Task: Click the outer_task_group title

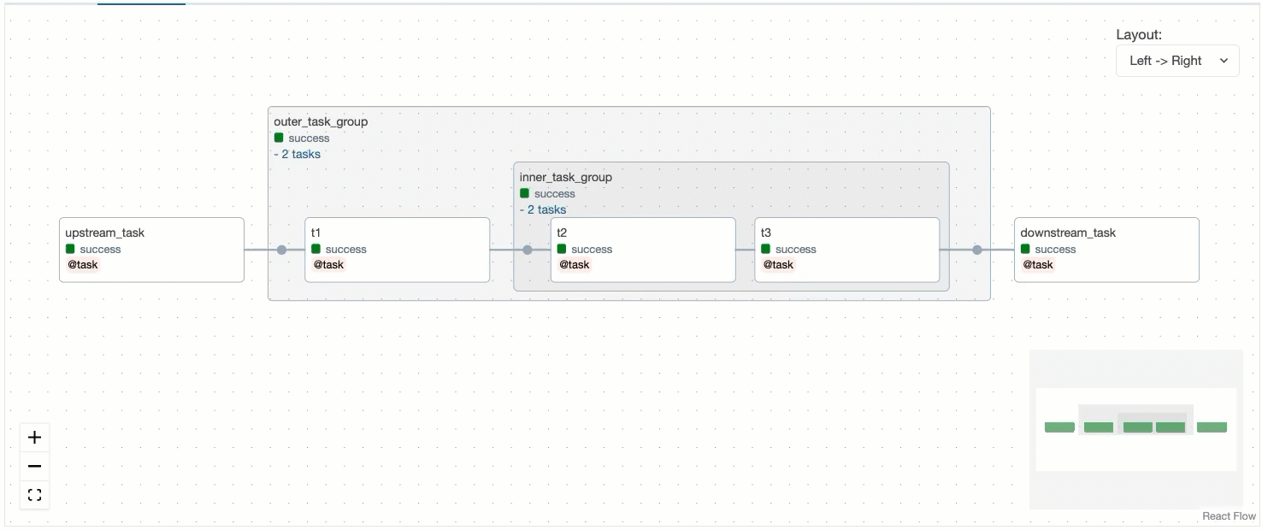Action: click(321, 122)
